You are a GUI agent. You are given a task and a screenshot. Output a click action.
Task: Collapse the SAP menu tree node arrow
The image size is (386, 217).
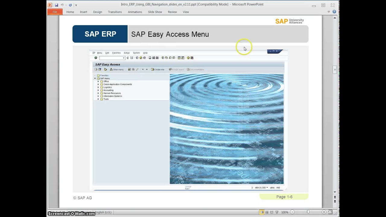pyautogui.click(x=95, y=78)
